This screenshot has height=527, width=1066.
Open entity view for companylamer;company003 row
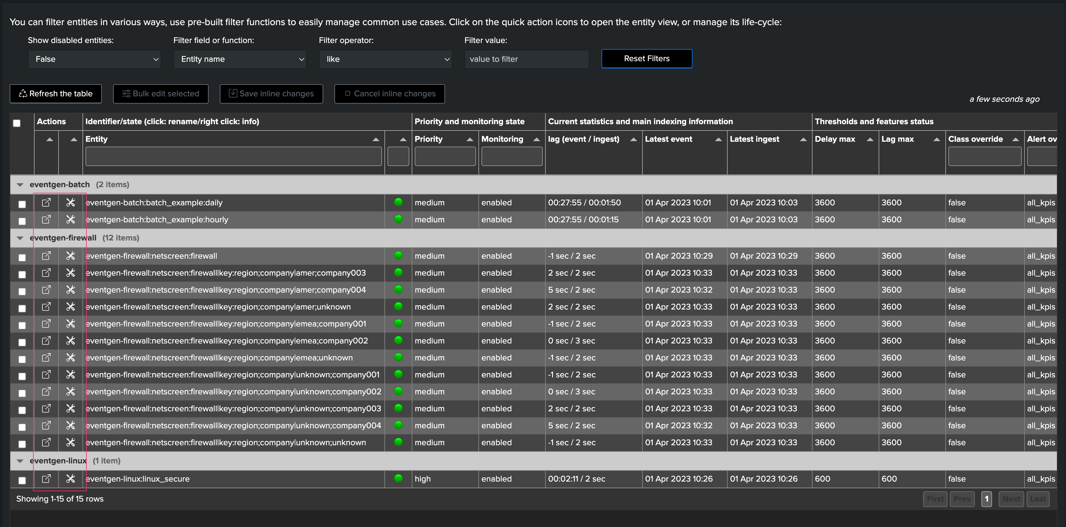pyautogui.click(x=46, y=273)
